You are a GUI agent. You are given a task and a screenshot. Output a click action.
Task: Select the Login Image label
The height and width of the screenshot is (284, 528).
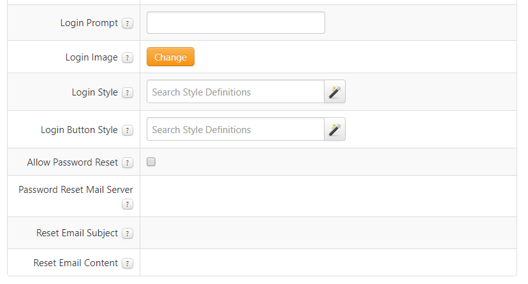(92, 57)
